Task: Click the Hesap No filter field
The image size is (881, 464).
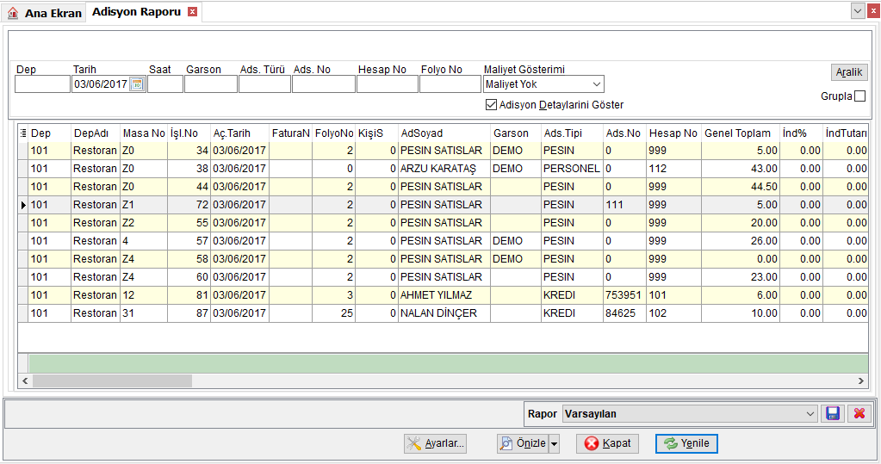Action: 388,84
